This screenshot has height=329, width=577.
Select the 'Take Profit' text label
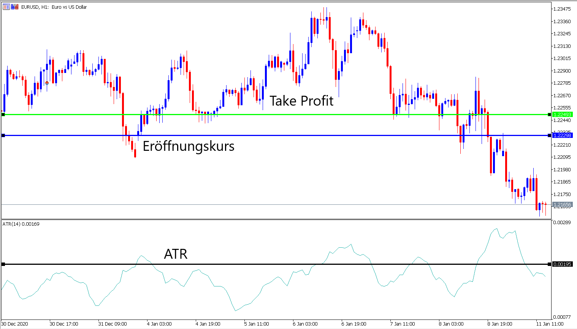tap(301, 101)
